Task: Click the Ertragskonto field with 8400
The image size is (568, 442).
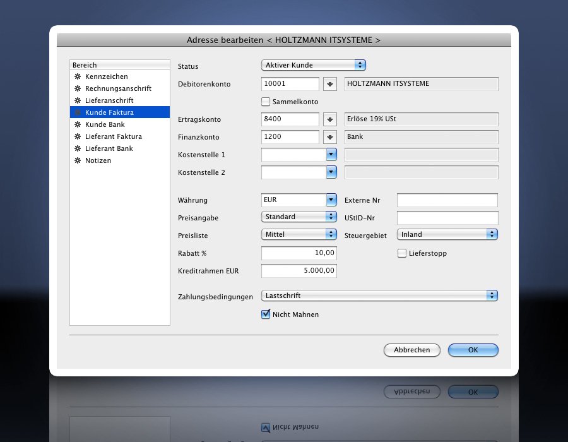Action: [x=290, y=119]
